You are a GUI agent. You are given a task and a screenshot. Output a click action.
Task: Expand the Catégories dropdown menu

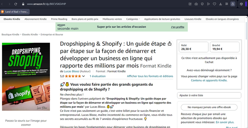(x=133, y=19)
